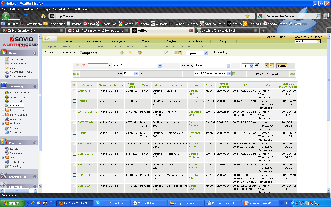Screen dimensions: 331x207
Task: Tick the checkbox for BARSAN-I
Action: pyautogui.click(x=74, y=91)
